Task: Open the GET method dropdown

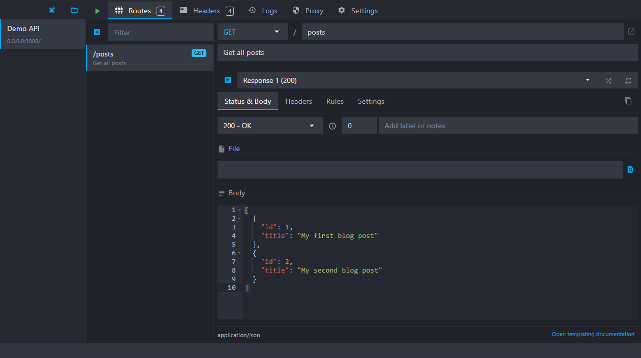Action: click(252, 32)
